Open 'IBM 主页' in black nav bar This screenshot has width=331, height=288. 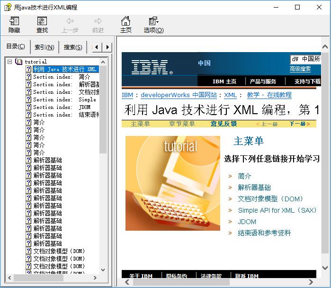pyautogui.click(x=224, y=81)
